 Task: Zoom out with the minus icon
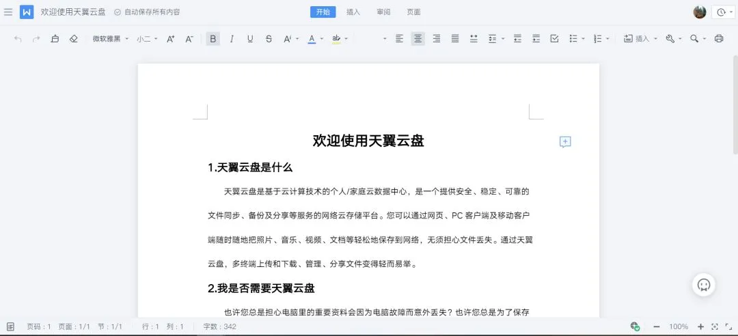pos(657,326)
